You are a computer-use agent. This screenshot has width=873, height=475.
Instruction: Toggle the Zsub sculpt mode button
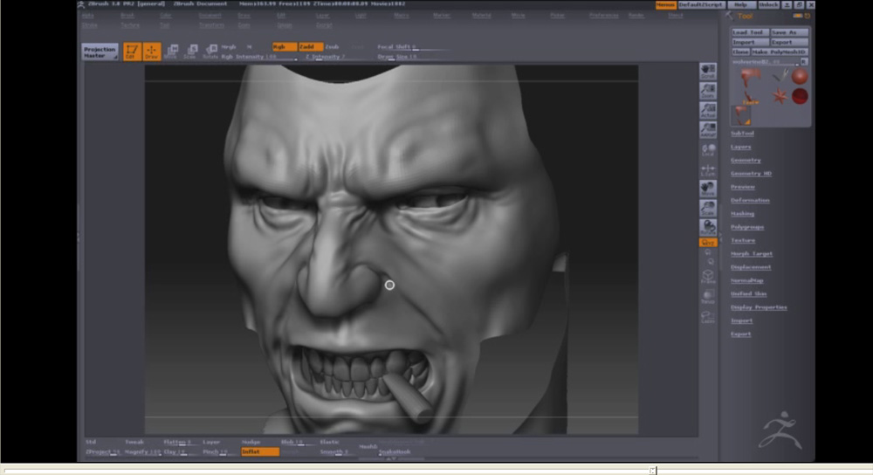tap(332, 47)
